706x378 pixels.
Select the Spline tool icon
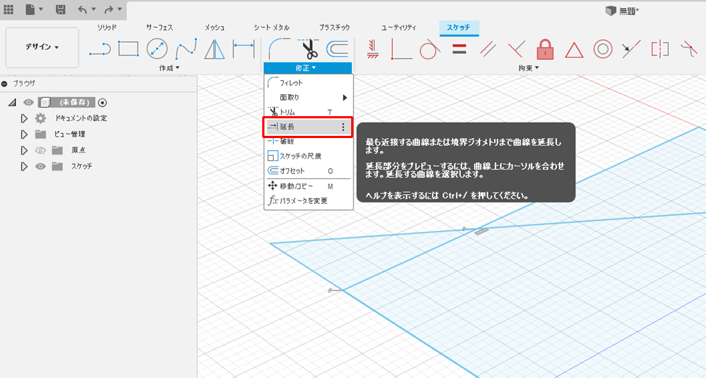coord(187,49)
